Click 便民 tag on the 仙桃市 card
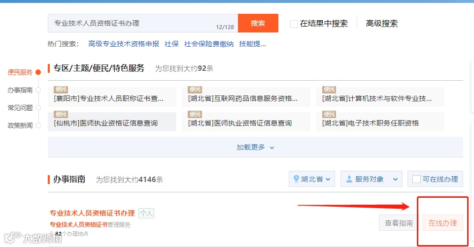474x247 pixels. point(61,114)
